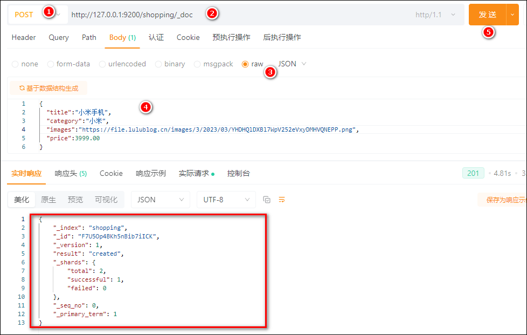Select the 预览 view mode
The width and height of the screenshot is (527, 335).
coord(75,200)
